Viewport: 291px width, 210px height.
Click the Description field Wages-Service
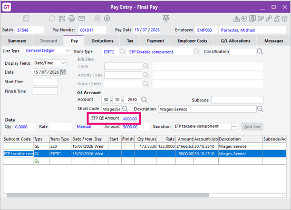coord(207,109)
